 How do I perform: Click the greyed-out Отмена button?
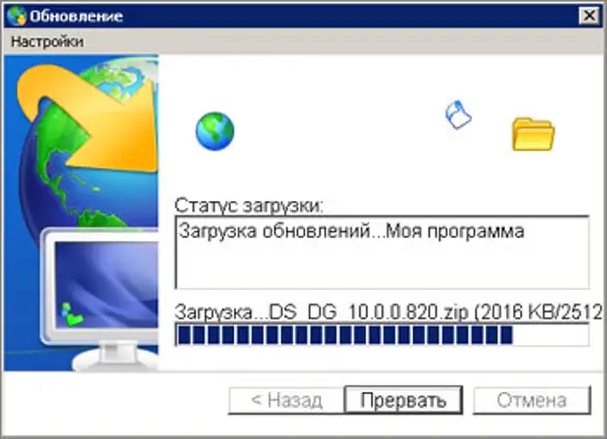pyautogui.click(x=532, y=400)
